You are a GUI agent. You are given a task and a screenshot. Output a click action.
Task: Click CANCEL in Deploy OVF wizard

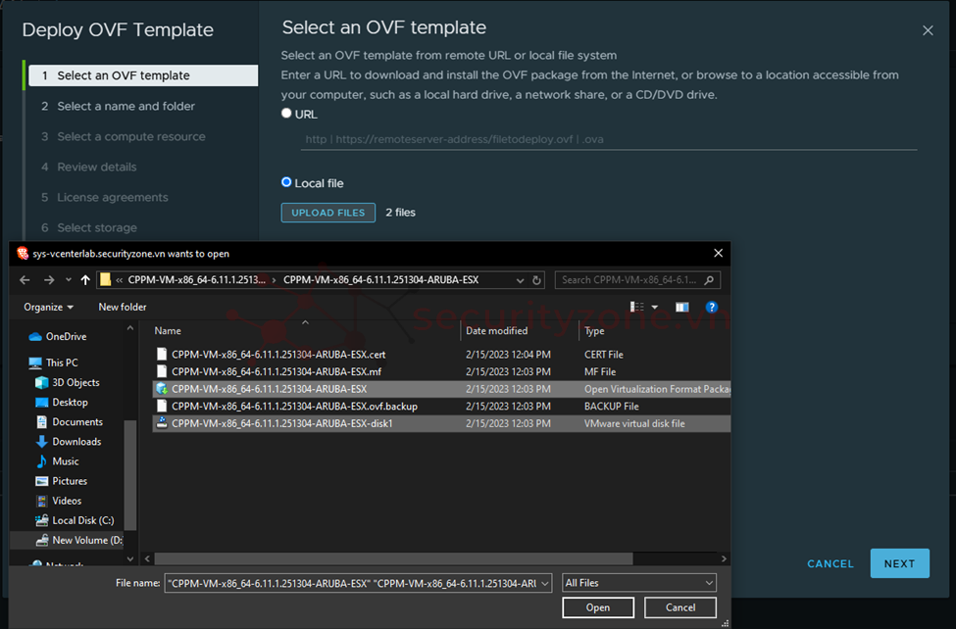(x=830, y=563)
